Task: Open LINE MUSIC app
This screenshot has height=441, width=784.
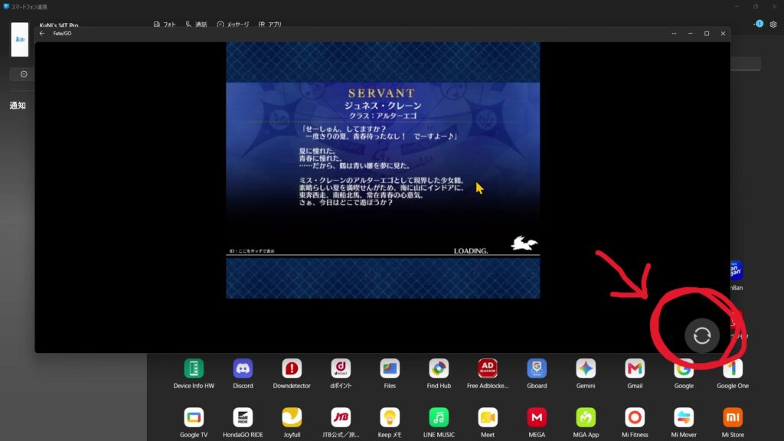Action: [439, 423]
